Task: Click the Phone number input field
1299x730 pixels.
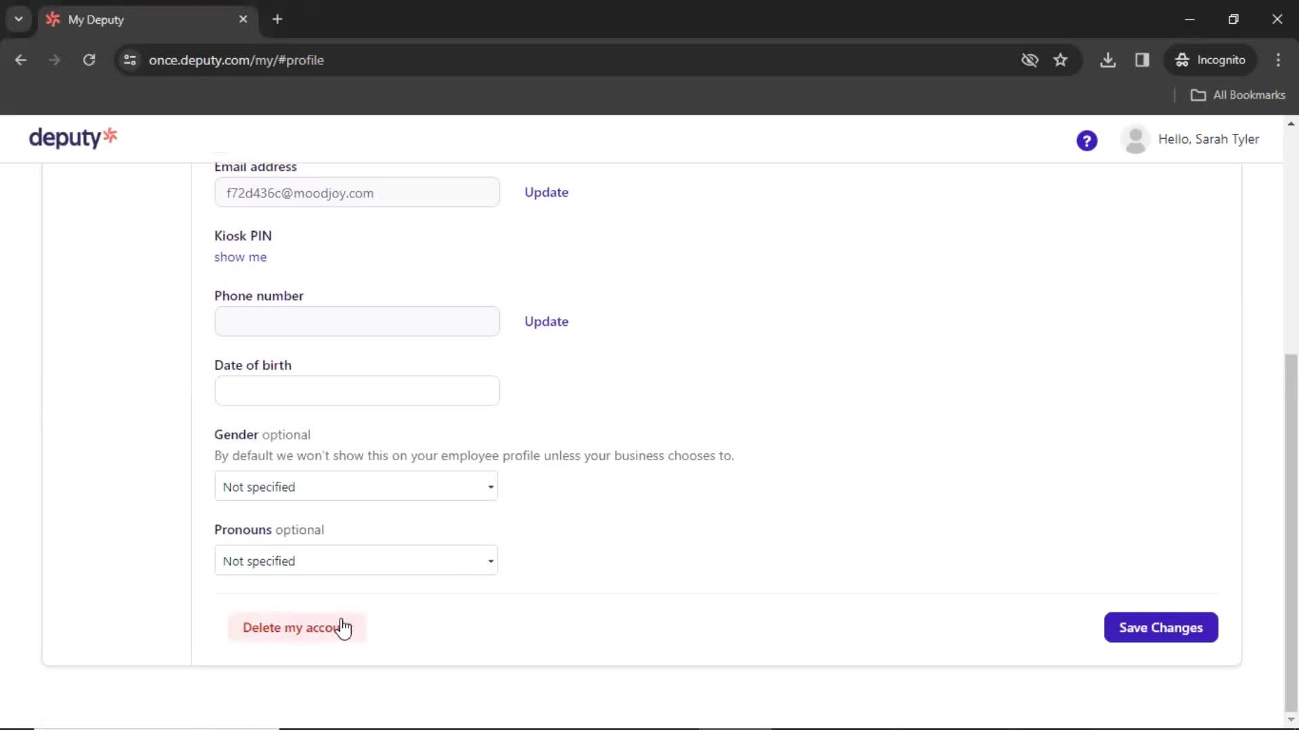Action: click(357, 321)
